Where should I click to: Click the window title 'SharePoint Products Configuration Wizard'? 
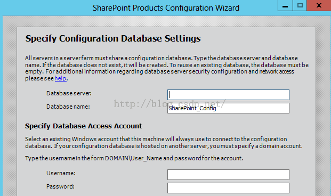click(166, 8)
